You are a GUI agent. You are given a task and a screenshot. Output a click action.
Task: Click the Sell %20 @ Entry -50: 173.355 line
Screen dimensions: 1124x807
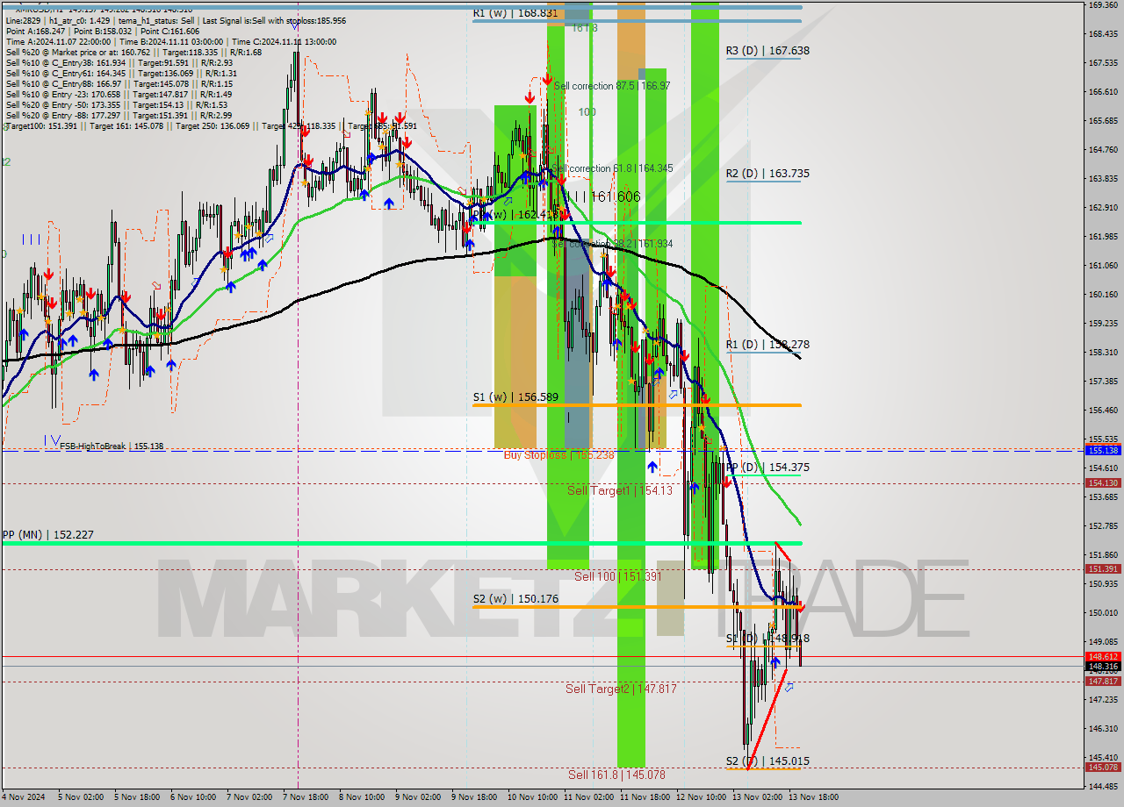pos(116,104)
